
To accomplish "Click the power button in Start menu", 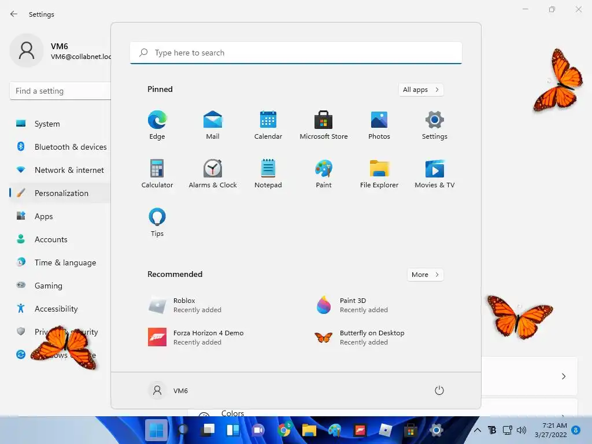I will point(439,390).
